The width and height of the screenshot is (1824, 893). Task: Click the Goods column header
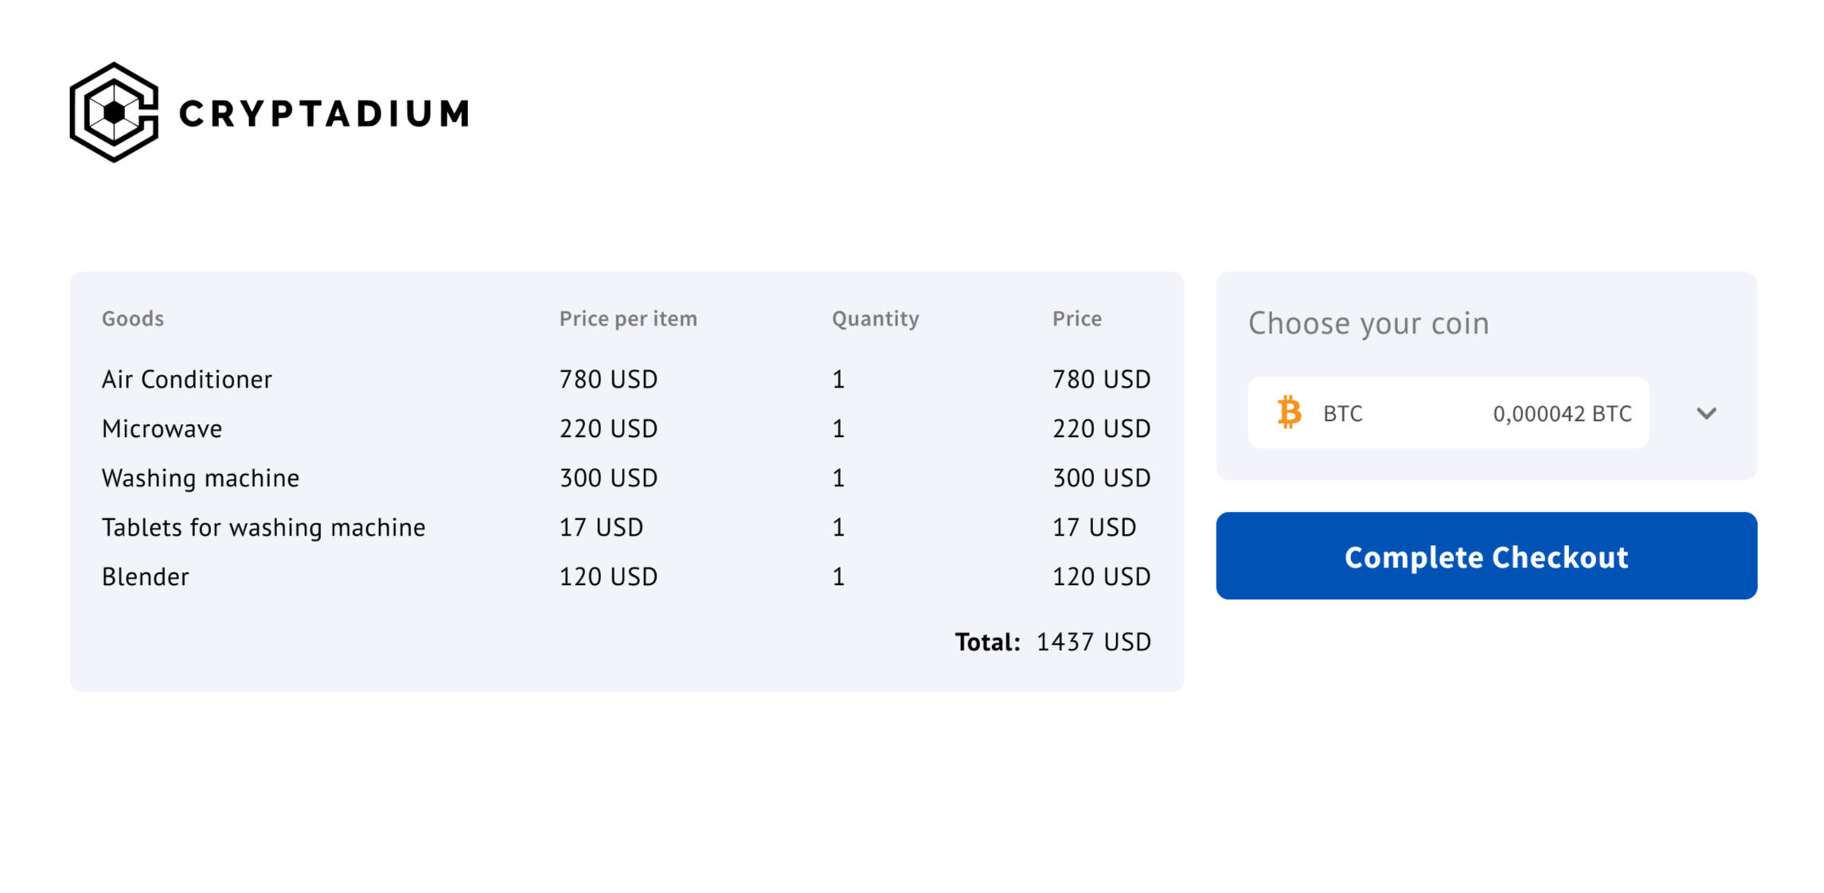132,318
